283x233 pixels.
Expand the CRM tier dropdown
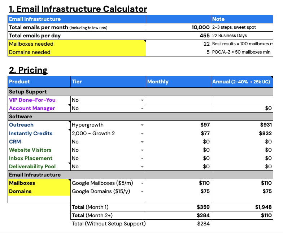pyautogui.click(x=142, y=142)
